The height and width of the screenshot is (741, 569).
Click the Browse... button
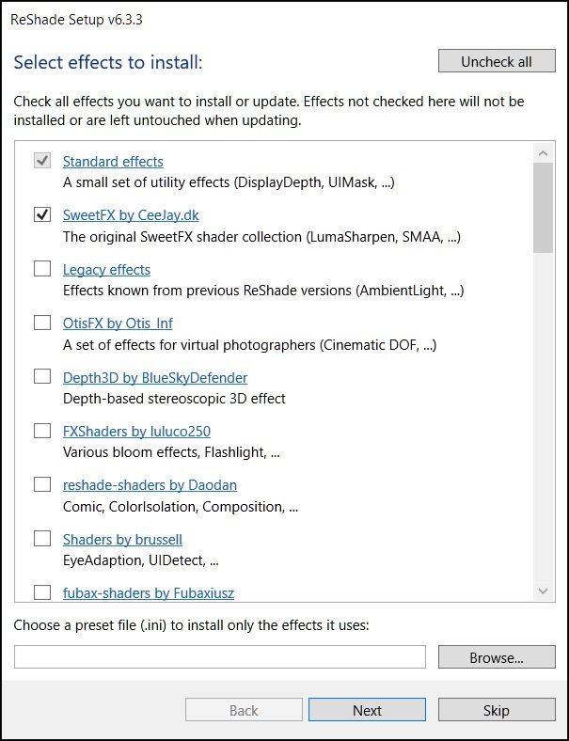click(497, 657)
